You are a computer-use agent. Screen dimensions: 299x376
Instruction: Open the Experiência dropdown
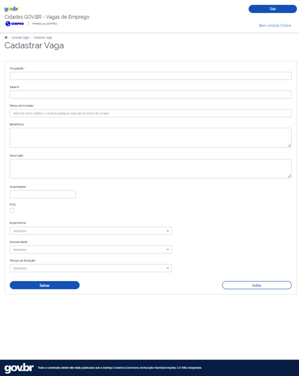91,231
